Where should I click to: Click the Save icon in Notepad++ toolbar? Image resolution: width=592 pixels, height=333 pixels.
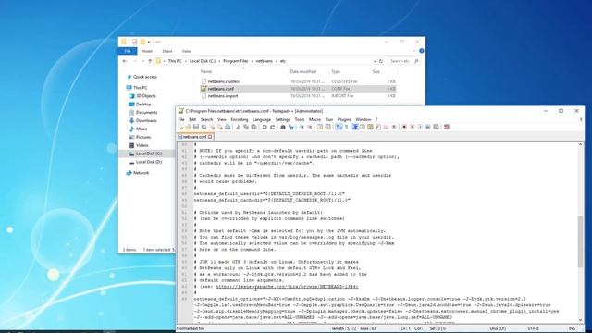pyautogui.click(x=195, y=128)
